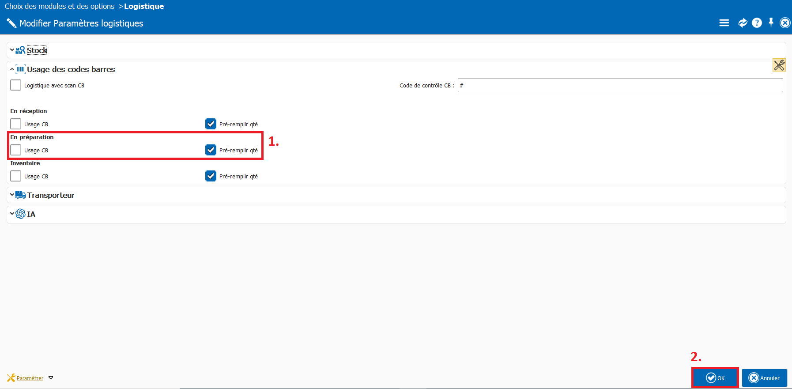Expand the Stock section
Screen dimensions: 792x389
click(12, 50)
